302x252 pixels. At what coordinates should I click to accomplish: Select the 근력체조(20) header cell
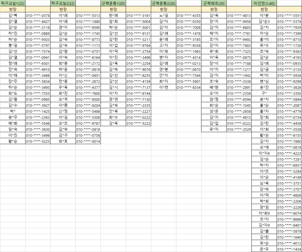[x=214, y=3]
